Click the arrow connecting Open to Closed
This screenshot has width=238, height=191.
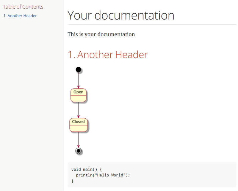[x=78, y=110]
